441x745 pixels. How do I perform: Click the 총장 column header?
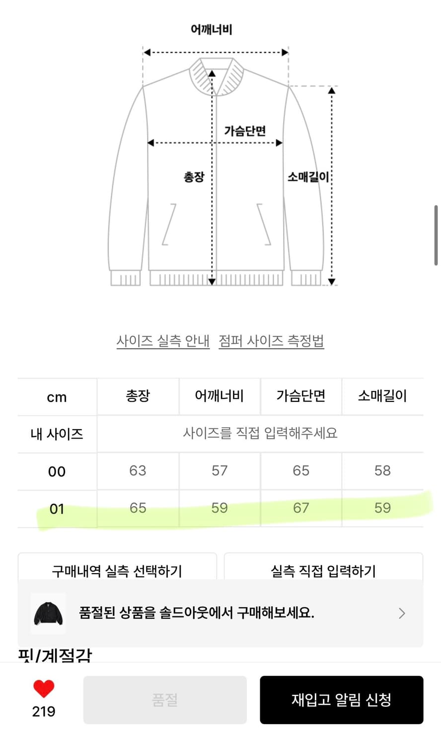138,396
